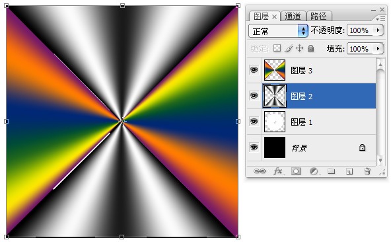Viewport: 391px width, 242px height.
Task: Create a new layer
Action: pyautogui.click(x=349, y=171)
